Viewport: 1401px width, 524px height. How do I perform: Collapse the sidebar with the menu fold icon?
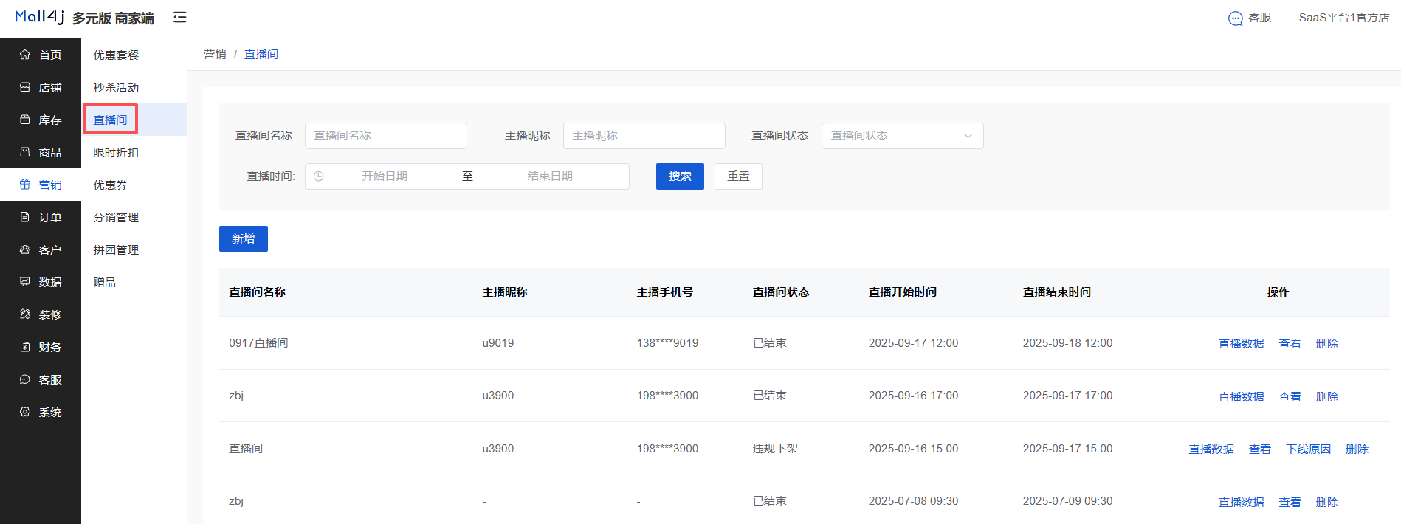pos(180,17)
